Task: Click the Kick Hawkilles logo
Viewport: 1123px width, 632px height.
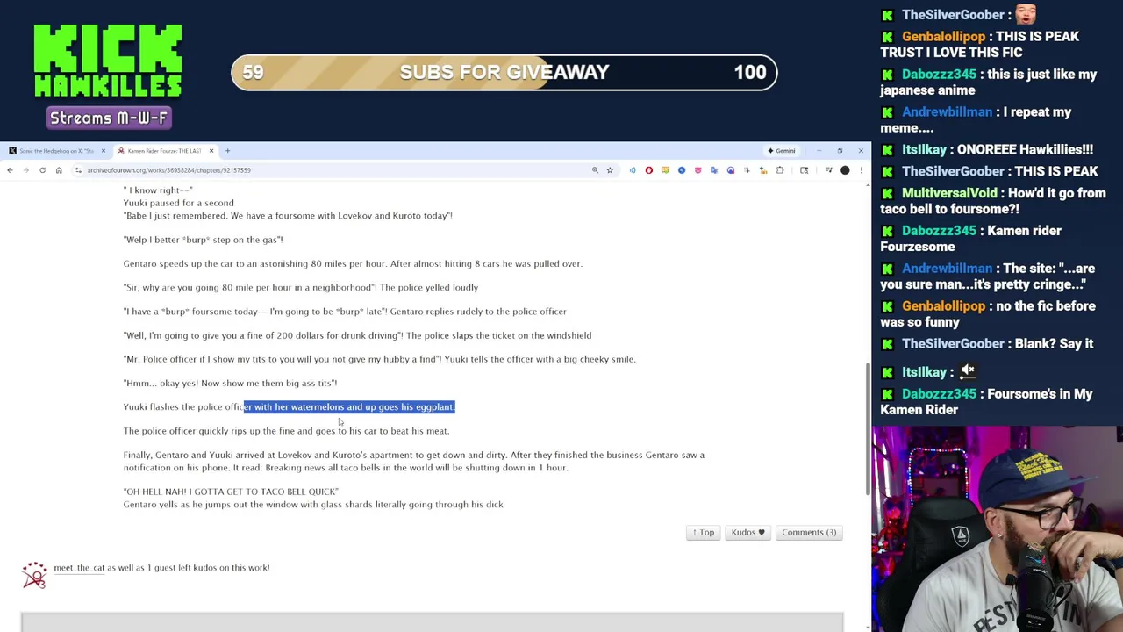Action: [108, 61]
